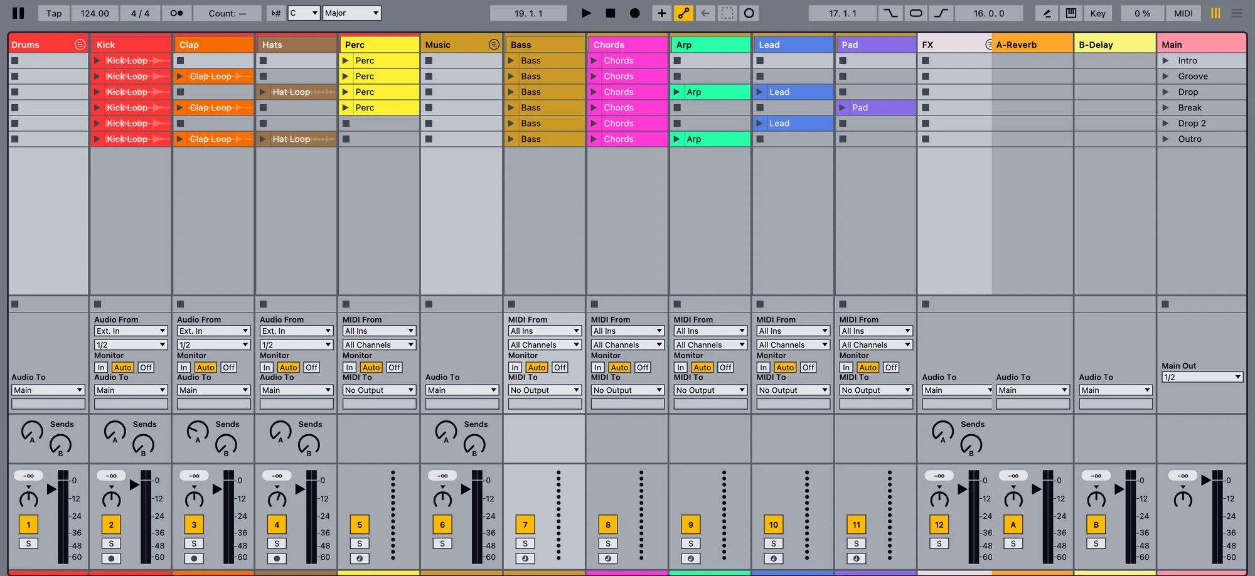Arm the Clap track for recording

pos(194,558)
